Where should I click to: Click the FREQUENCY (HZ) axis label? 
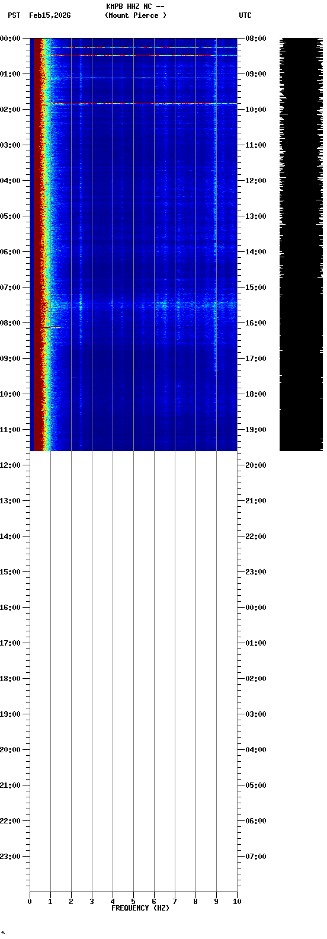click(140, 908)
